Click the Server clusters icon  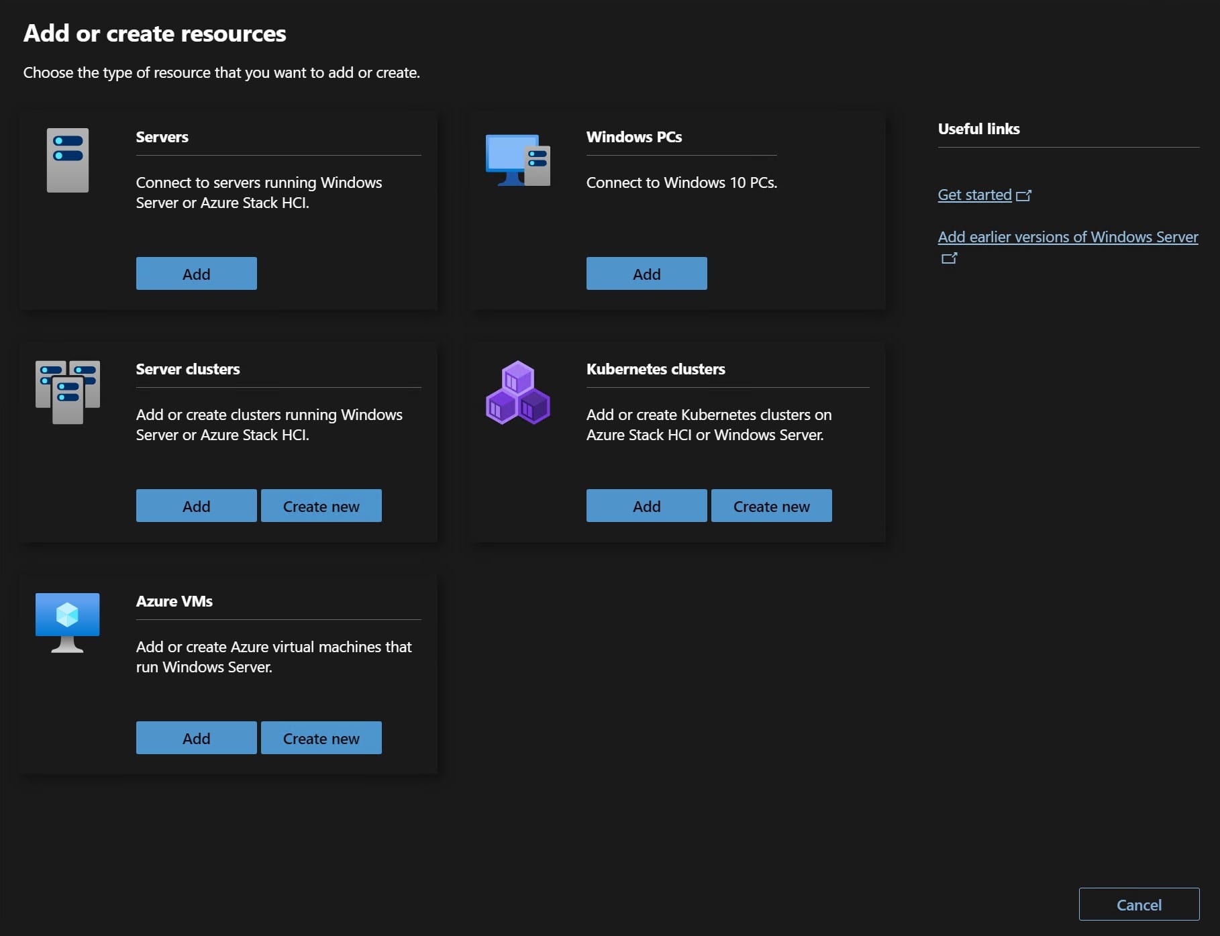point(68,393)
